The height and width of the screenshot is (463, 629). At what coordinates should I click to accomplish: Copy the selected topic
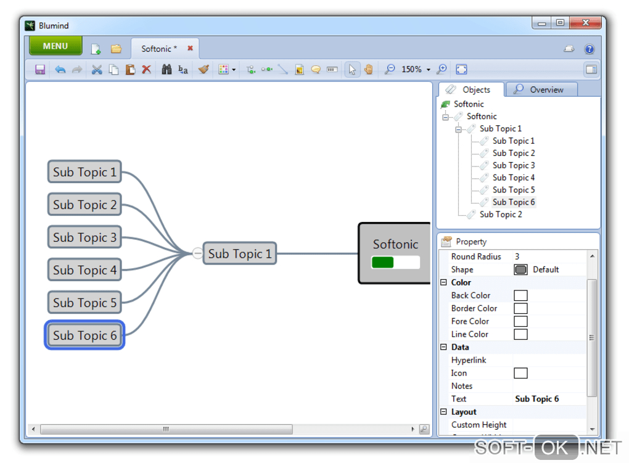coord(114,70)
